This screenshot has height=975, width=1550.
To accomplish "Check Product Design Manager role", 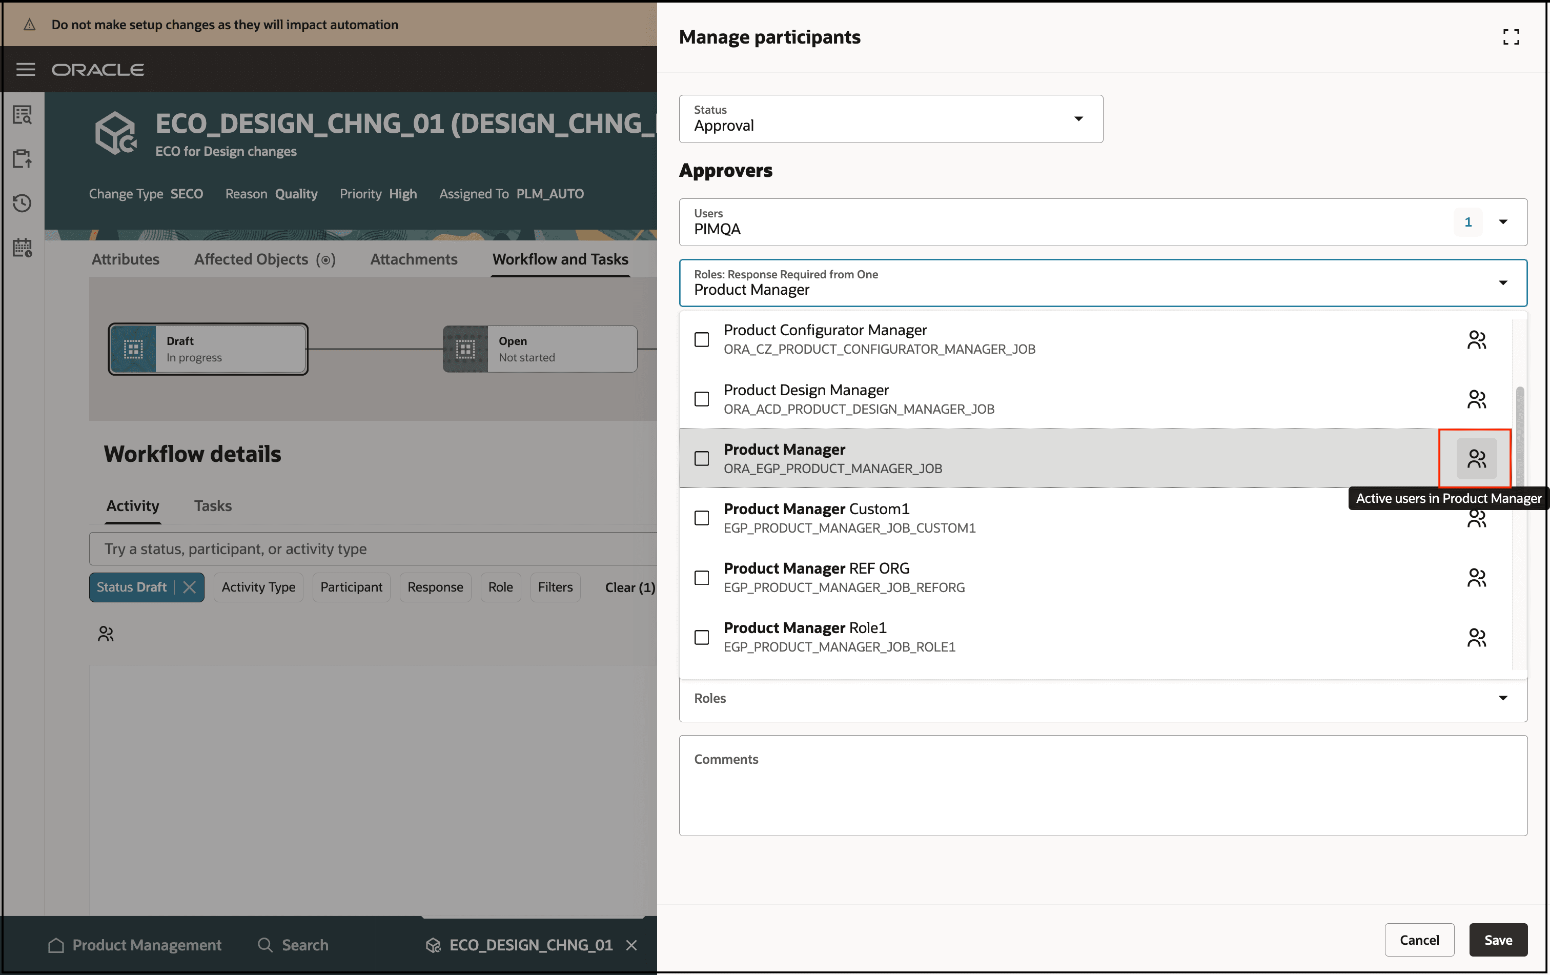I will (x=702, y=399).
